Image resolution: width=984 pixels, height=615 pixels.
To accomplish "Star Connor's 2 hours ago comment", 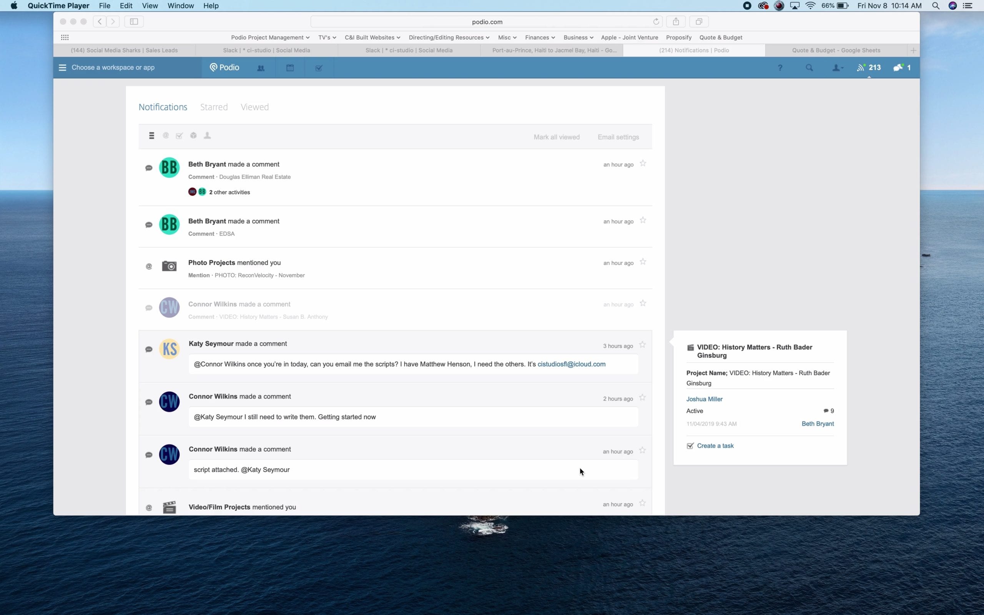I will (x=642, y=398).
